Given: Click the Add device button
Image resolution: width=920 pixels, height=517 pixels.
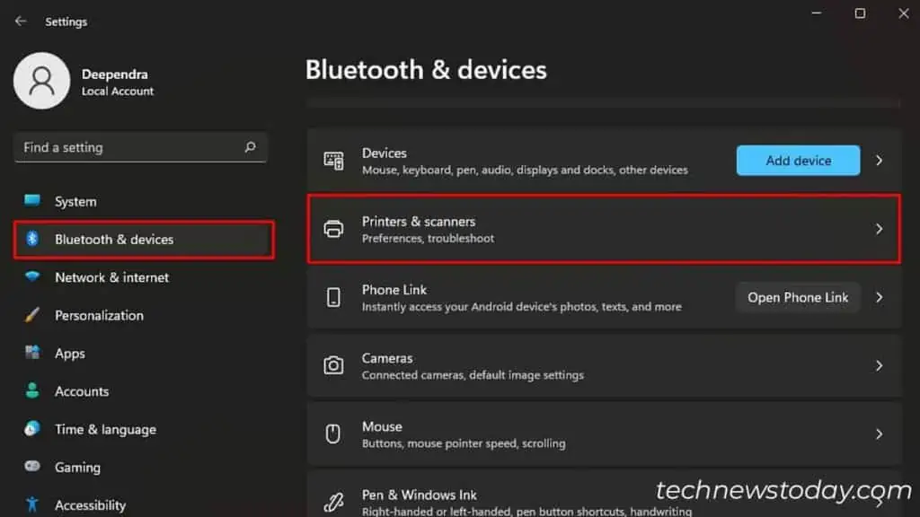Looking at the screenshot, I should click(798, 160).
